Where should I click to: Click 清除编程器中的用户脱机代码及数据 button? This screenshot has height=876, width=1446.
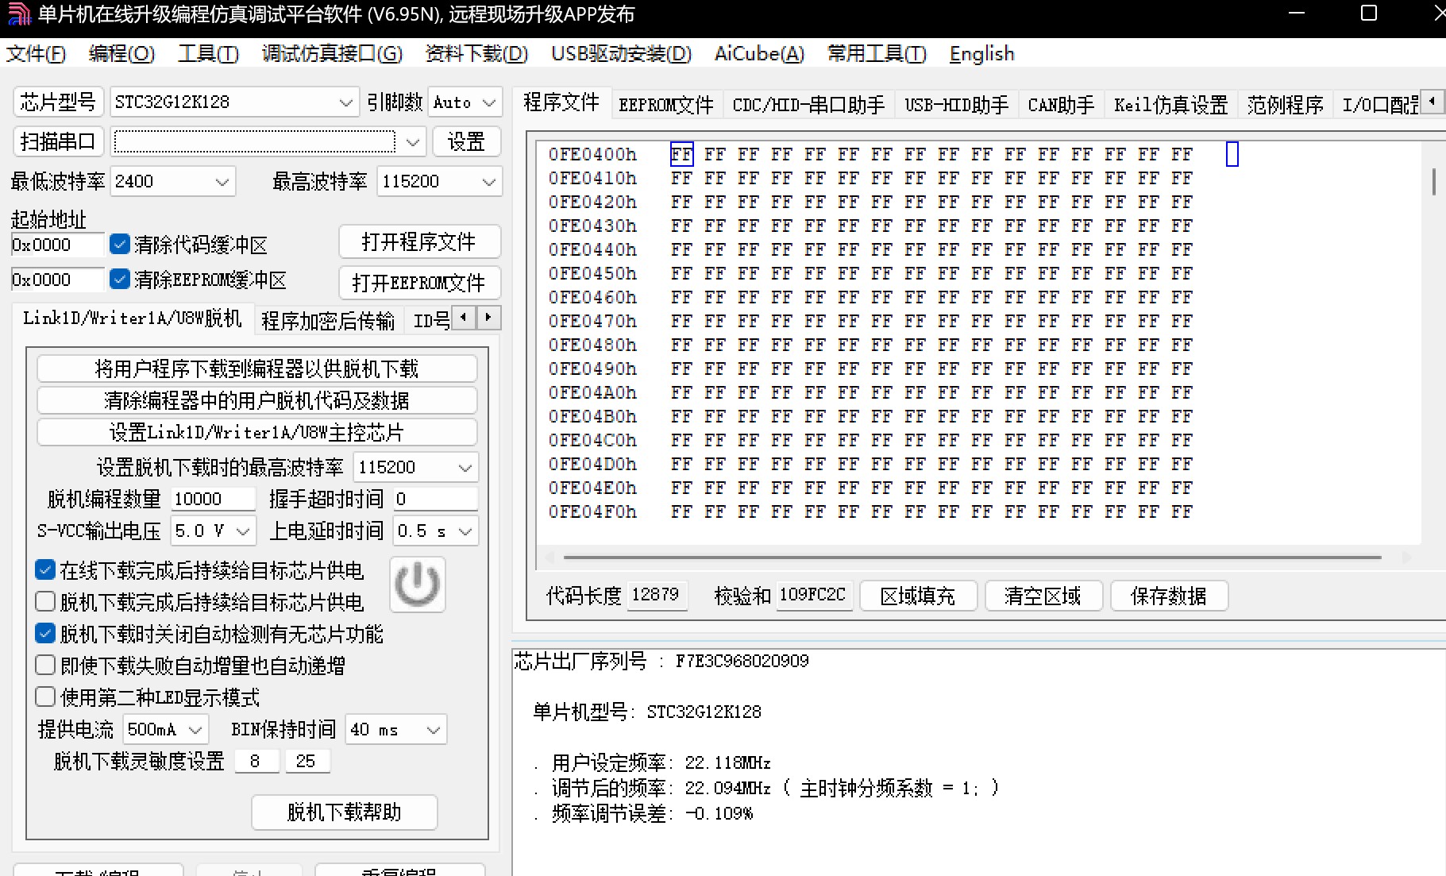point(256,400)
